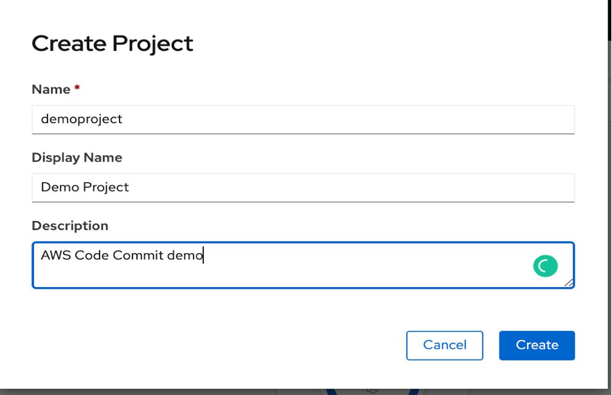Focus the Description text area
Viewport: 612px width, 395px height.
pyautogui.click(x=303, y=271)
